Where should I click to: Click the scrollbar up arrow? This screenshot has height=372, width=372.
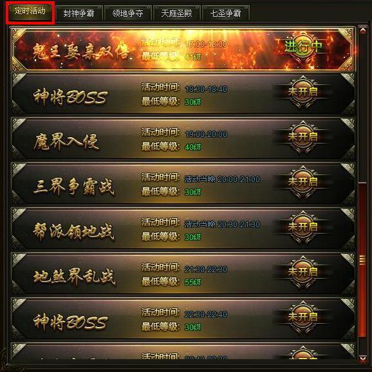[363, 30]
